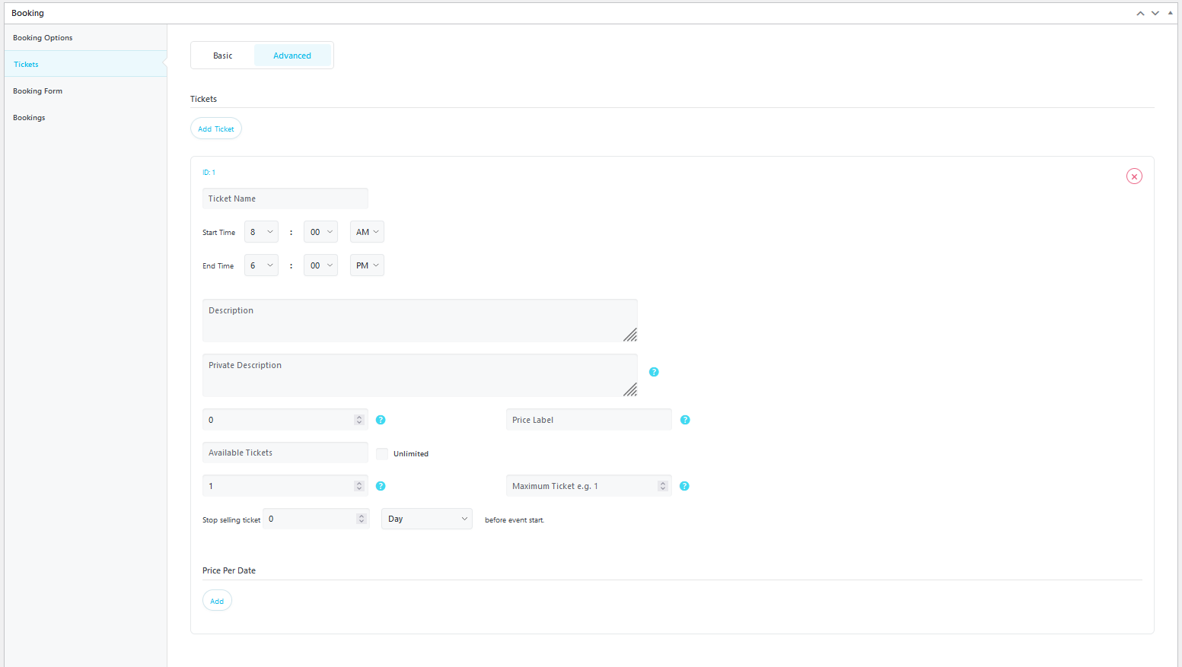Viewport: 1182px width, 667px height.
Task: Click the Maximum Ticket spinner arrows
Action: [663, 486]
